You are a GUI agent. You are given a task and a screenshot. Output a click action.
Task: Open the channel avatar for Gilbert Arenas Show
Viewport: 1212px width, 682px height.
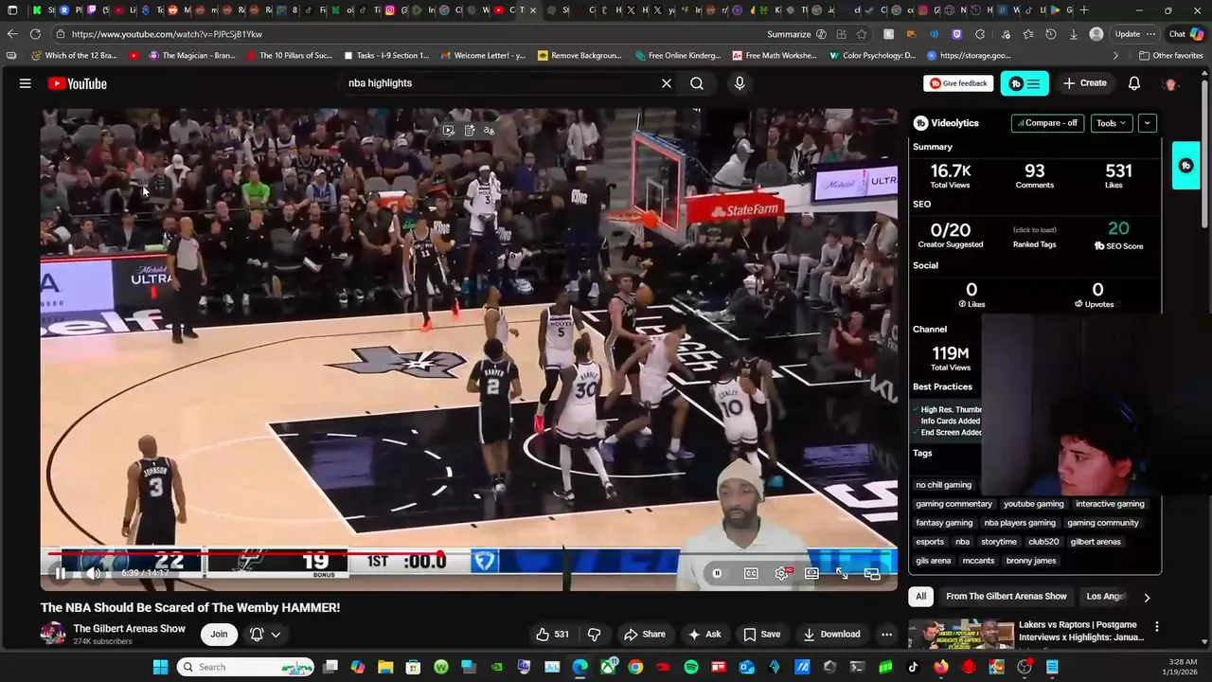(x=53, y=634)
